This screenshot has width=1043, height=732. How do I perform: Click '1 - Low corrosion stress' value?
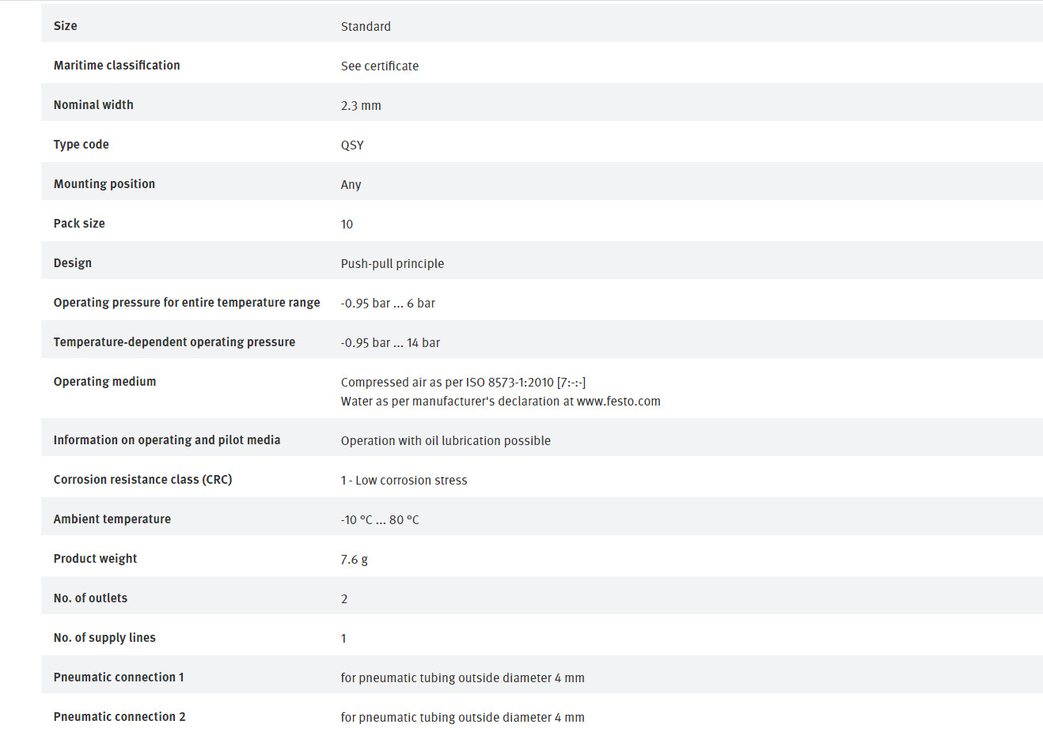404,481
